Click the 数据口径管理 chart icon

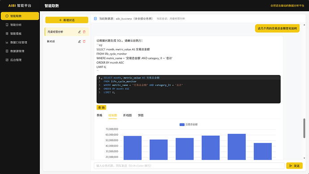[7, 42]
